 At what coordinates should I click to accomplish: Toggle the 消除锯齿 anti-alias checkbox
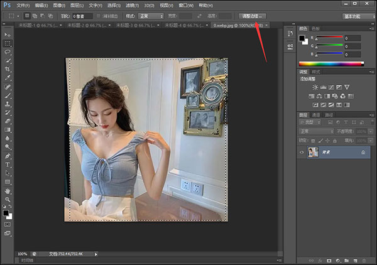97,16
